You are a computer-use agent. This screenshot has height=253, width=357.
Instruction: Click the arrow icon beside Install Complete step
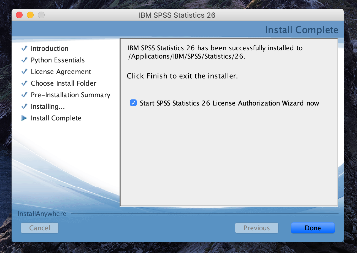[x=25, y=118]
